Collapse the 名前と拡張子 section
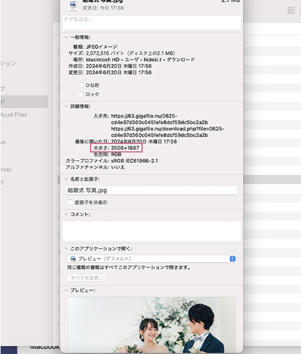Screen dimensions: 301x354 pyautogui.click(x=66, y=179)
